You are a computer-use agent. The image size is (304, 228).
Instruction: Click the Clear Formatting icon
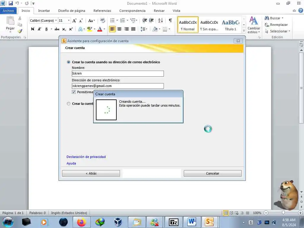coord(102,20)
